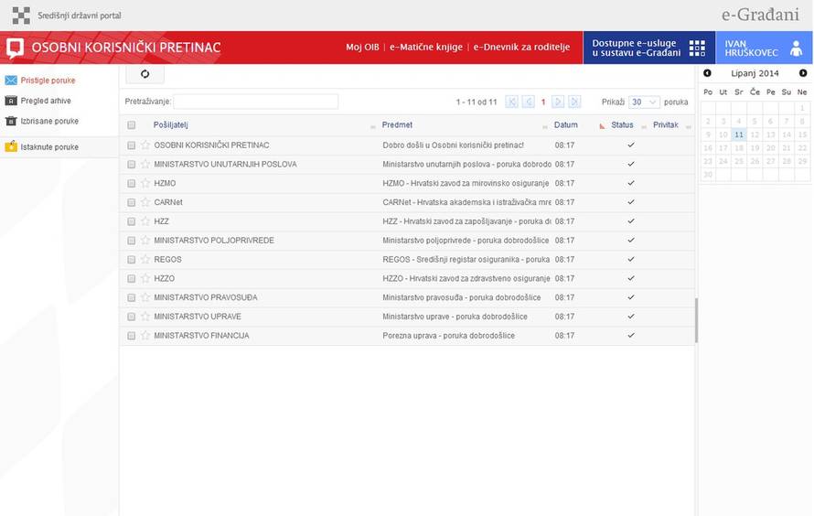
Task: Open the e-usluge grid icon
Action: pos(697,48)
